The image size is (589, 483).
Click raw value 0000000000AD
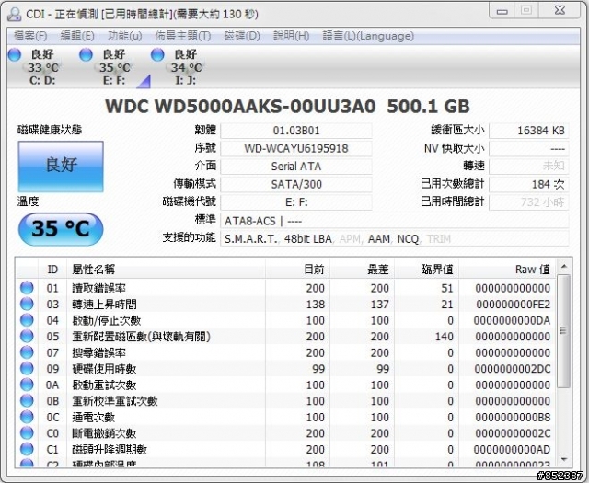click(512, 450)
